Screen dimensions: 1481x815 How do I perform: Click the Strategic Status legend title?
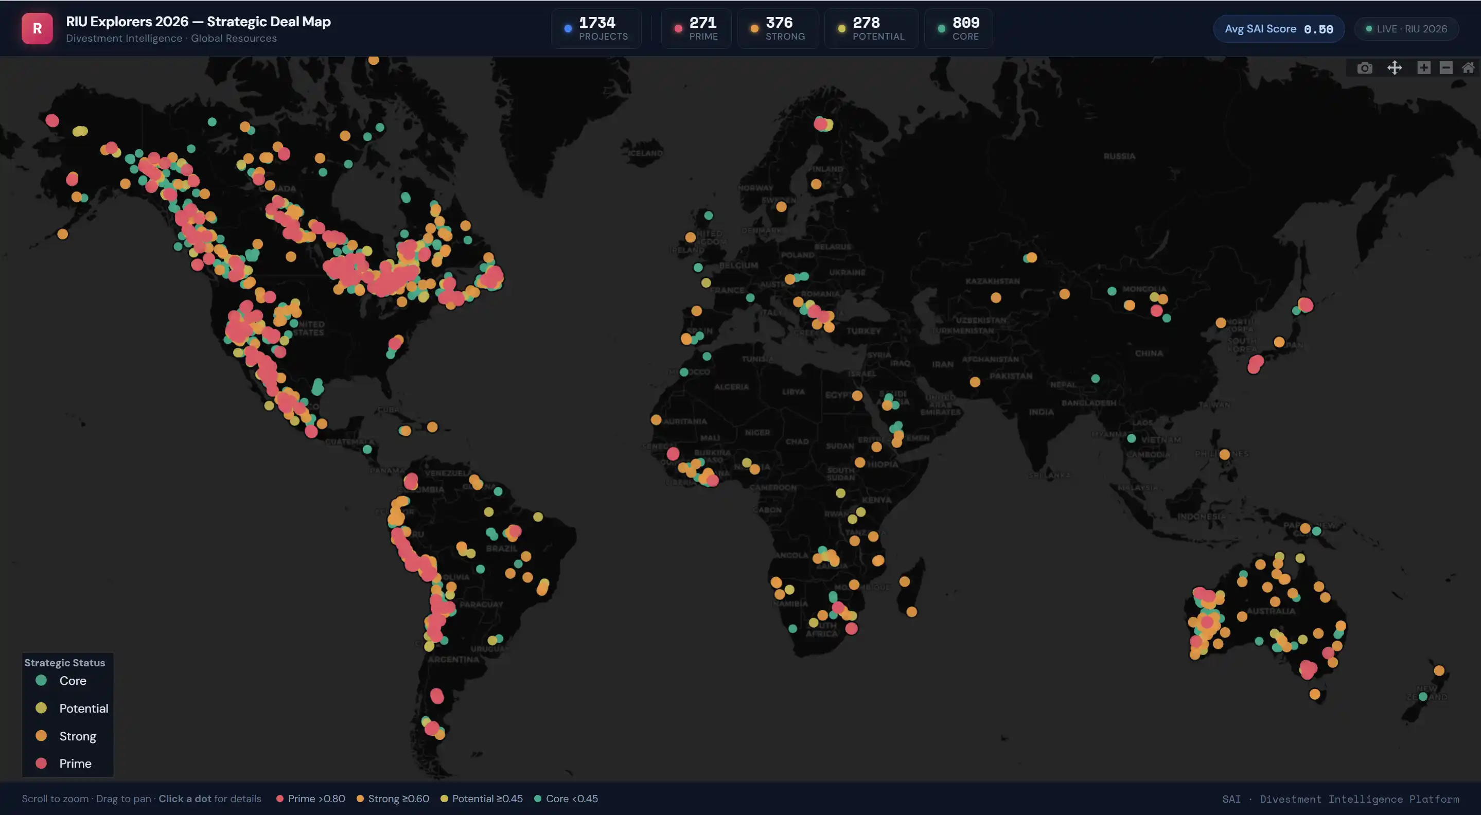[x=64, y=663]
